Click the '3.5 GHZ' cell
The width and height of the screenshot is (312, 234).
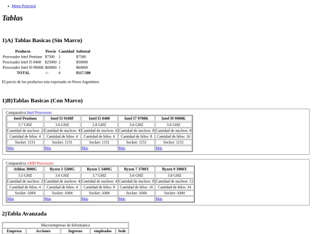coord(25,176)
